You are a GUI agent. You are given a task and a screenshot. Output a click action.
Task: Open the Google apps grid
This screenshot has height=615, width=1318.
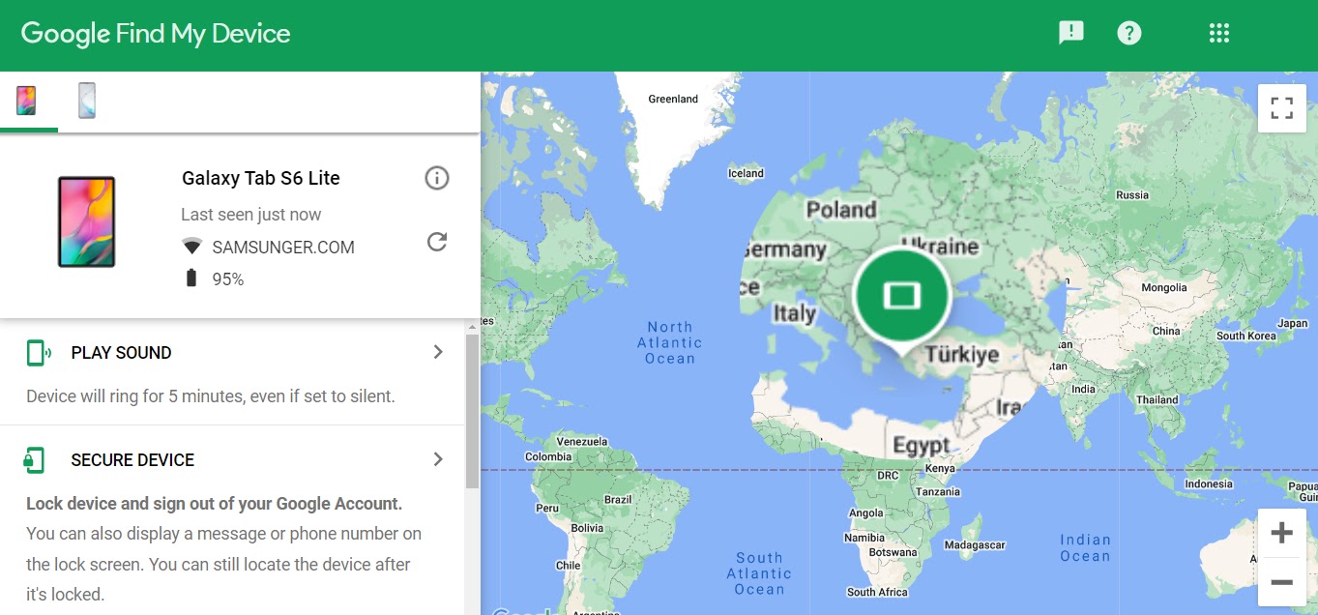[1219, 33]
